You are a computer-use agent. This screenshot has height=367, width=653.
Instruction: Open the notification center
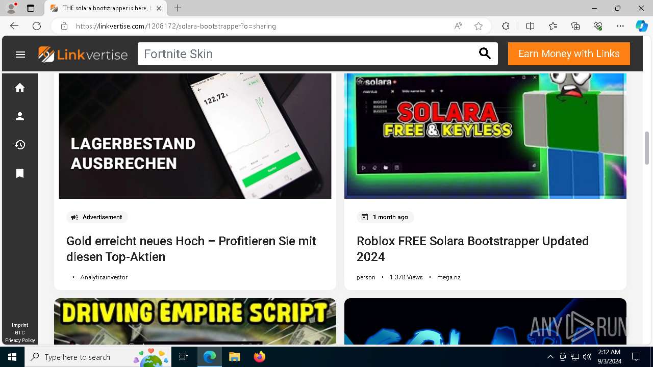(636, 357)
